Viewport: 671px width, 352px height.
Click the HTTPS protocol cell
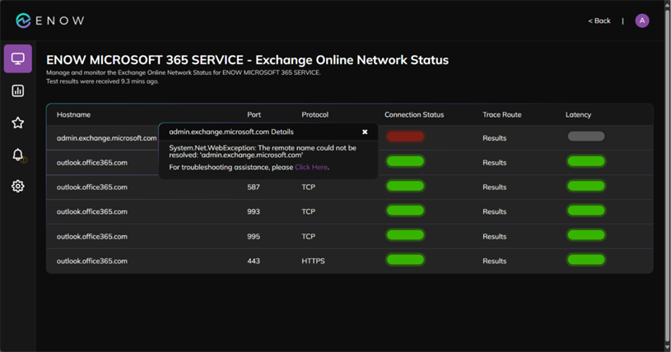[313, 261]
